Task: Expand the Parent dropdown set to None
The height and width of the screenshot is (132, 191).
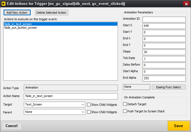Action: point(54,112)
